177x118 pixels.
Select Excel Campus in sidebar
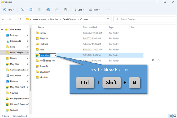point(16,52)
